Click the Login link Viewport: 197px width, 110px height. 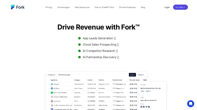[167, 7]
